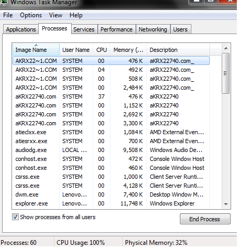Select AKRX22~1.COM process using 492 K

(x=111, y=70)
